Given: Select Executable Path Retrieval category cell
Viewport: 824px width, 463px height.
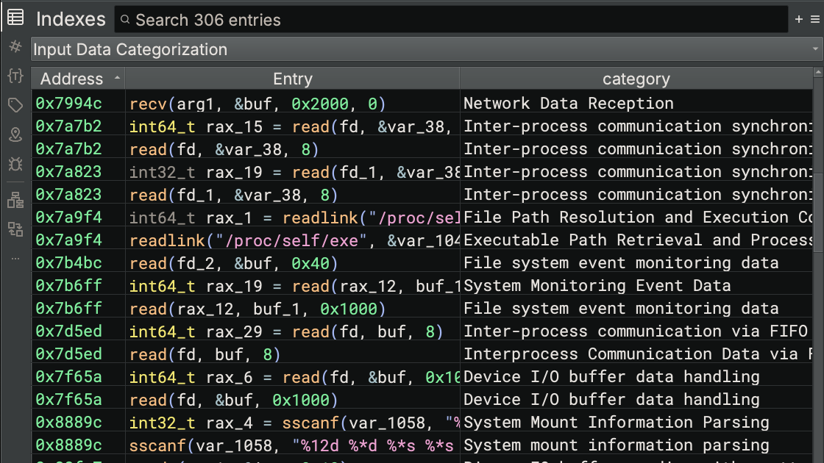Looking at the screenshot, I should coord(638,240).
